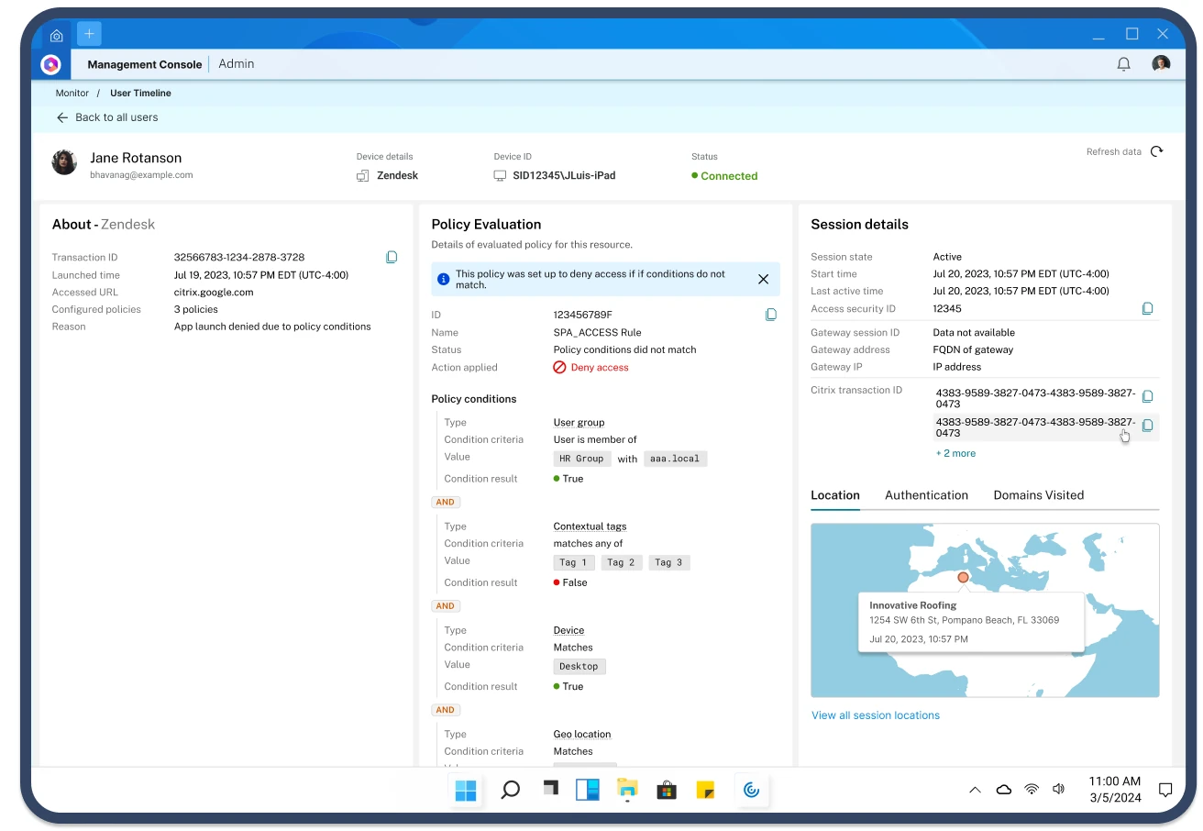Click the Refresh data icon
The height and width of the screenshot is (831, 1203).
pyautogui.click(x=1156, y=151)
